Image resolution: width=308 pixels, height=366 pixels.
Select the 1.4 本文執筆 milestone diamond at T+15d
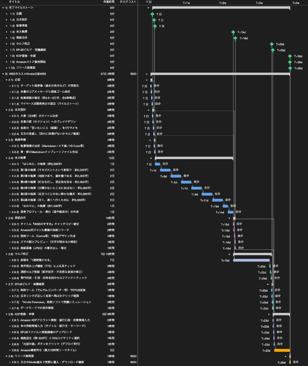233,32
